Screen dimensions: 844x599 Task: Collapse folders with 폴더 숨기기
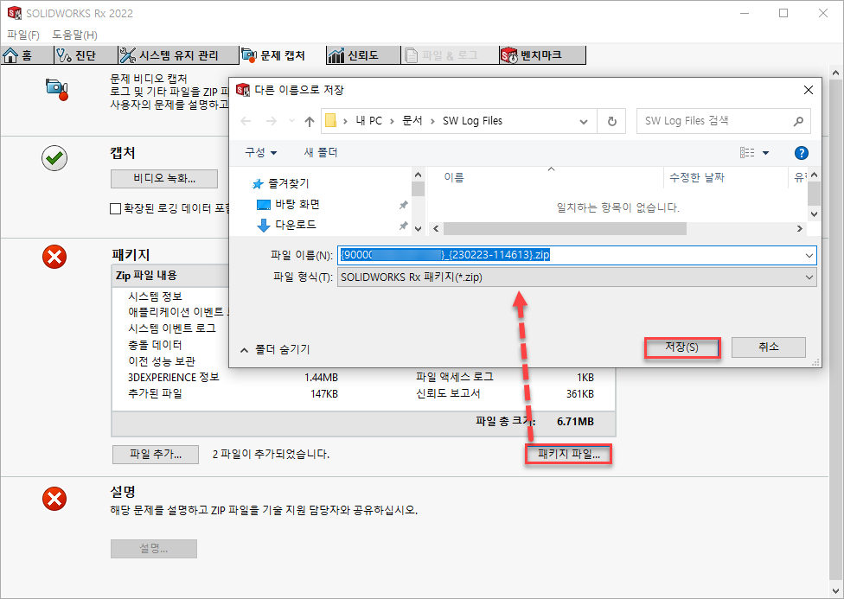275,350
